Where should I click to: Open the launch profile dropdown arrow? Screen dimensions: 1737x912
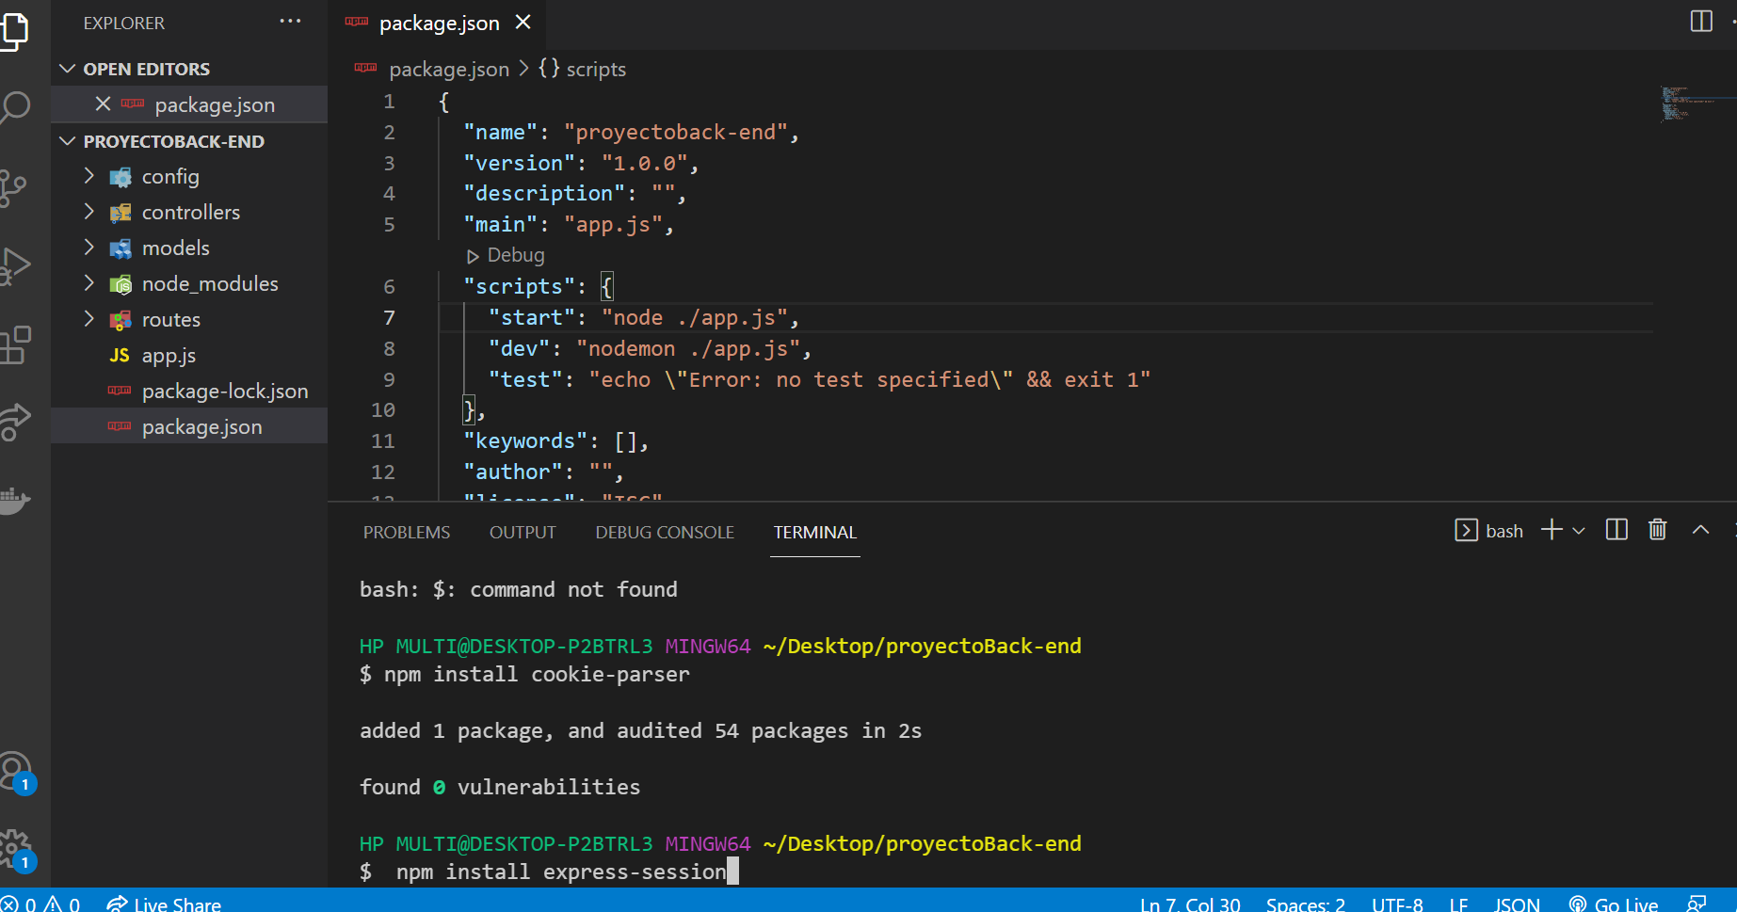click(1579, 531)
